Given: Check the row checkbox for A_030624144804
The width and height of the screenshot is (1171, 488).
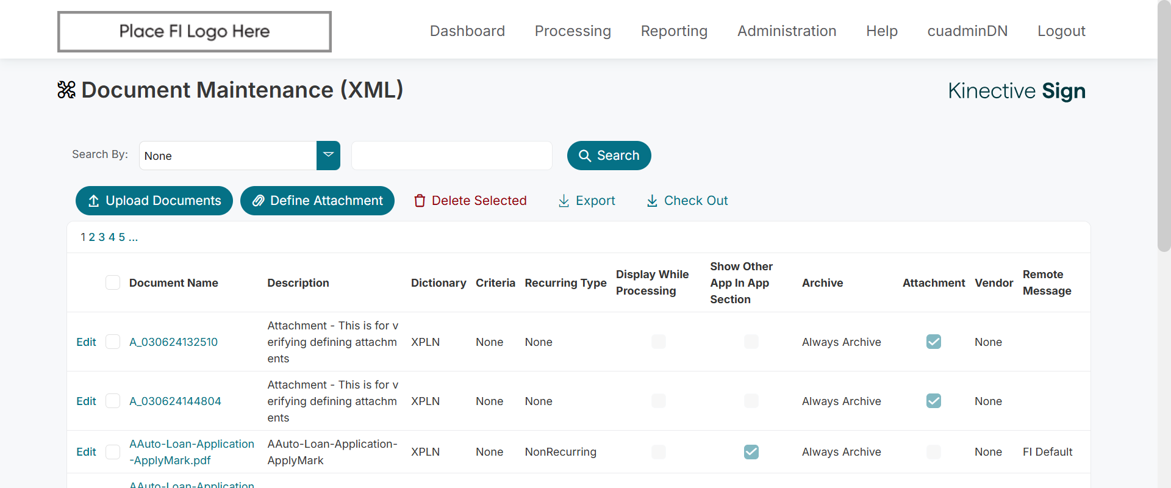Looking at the screenshot, I should click(x=113, y=401).
